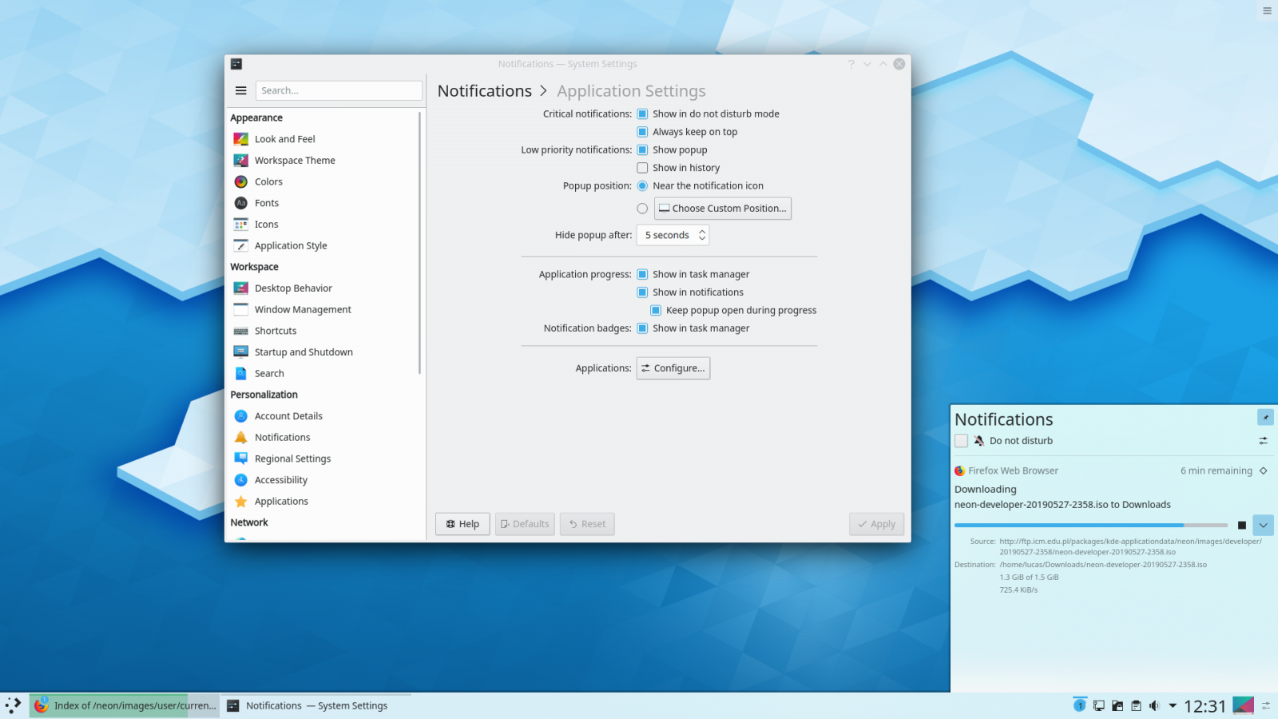Image resolution: width=1278 pixels, height=719 pixels.
Task: Enable Show in history for low priority notifications
Action: 642,168
